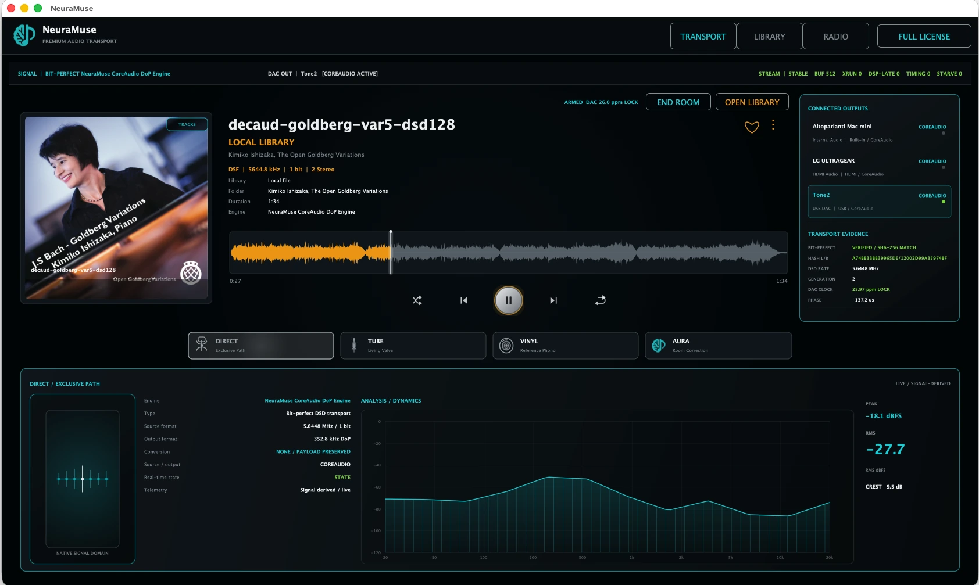Viewport: 979px width, 585px height.
Task: Click the track title decaud-goldberg-var5-dsd128
Action: pos(342,124)
